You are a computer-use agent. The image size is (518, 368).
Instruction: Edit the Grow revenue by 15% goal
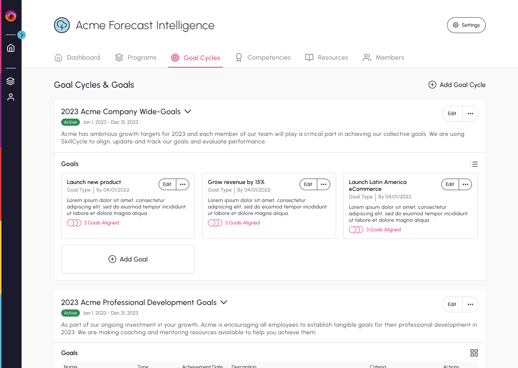(308, 184)
